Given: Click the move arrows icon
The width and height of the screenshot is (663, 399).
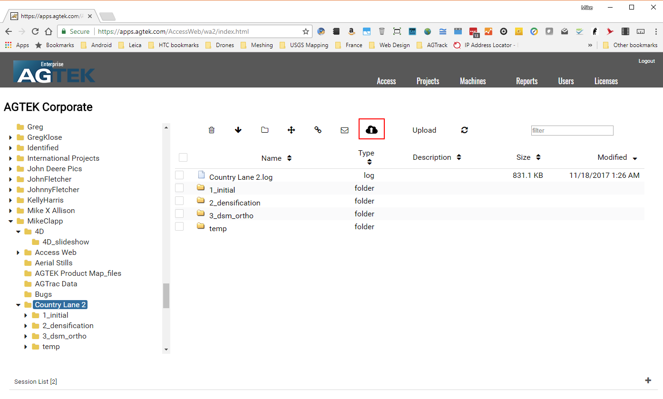Looking at the screenshot, I should [292, 130].
